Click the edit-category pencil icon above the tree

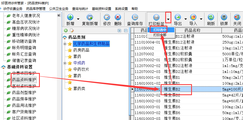pyautogui.click(x=72, y=30)
